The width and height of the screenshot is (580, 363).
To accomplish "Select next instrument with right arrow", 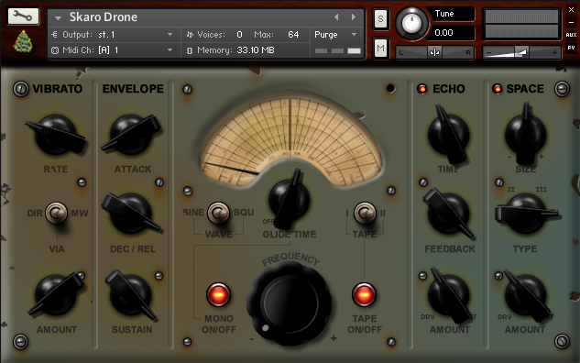I will coord(354,17).
